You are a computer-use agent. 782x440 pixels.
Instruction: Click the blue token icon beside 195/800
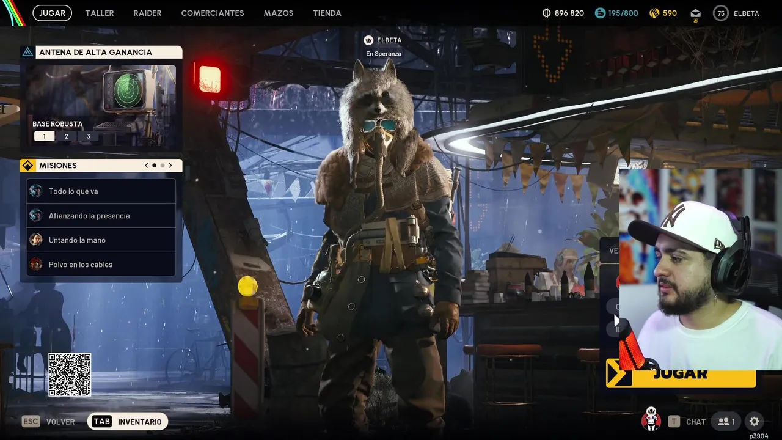(600, 13)
